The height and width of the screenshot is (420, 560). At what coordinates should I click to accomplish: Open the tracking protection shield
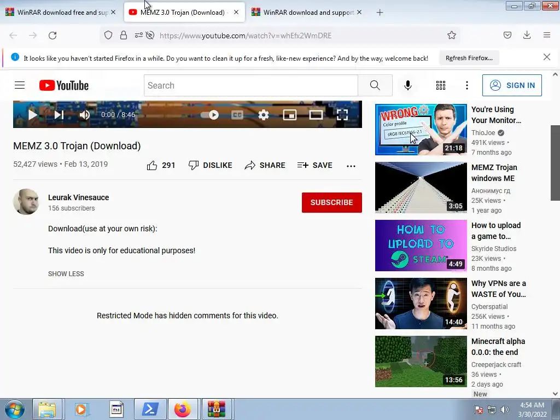click(108, 35)
